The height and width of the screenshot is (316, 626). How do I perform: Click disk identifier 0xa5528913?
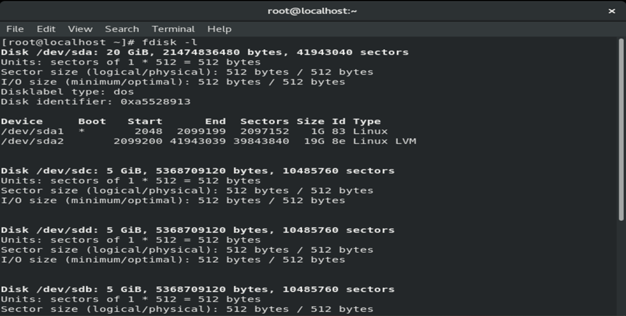[x=155, y=102]
